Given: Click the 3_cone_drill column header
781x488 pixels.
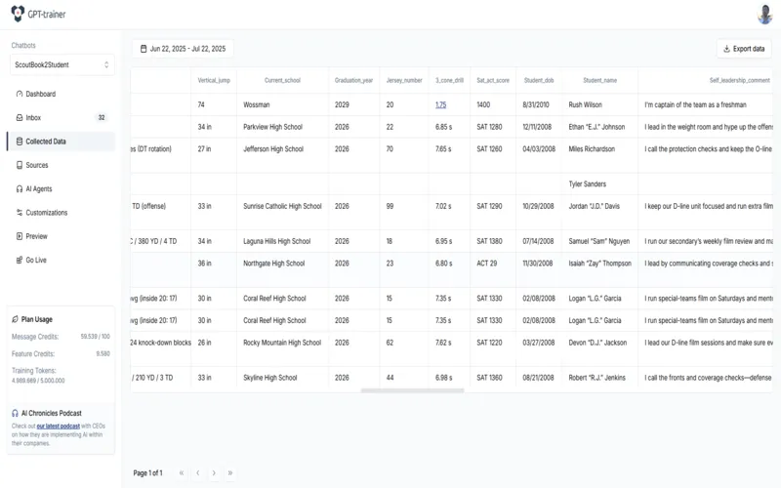Looking at the screenshot, I should [449, 80].
